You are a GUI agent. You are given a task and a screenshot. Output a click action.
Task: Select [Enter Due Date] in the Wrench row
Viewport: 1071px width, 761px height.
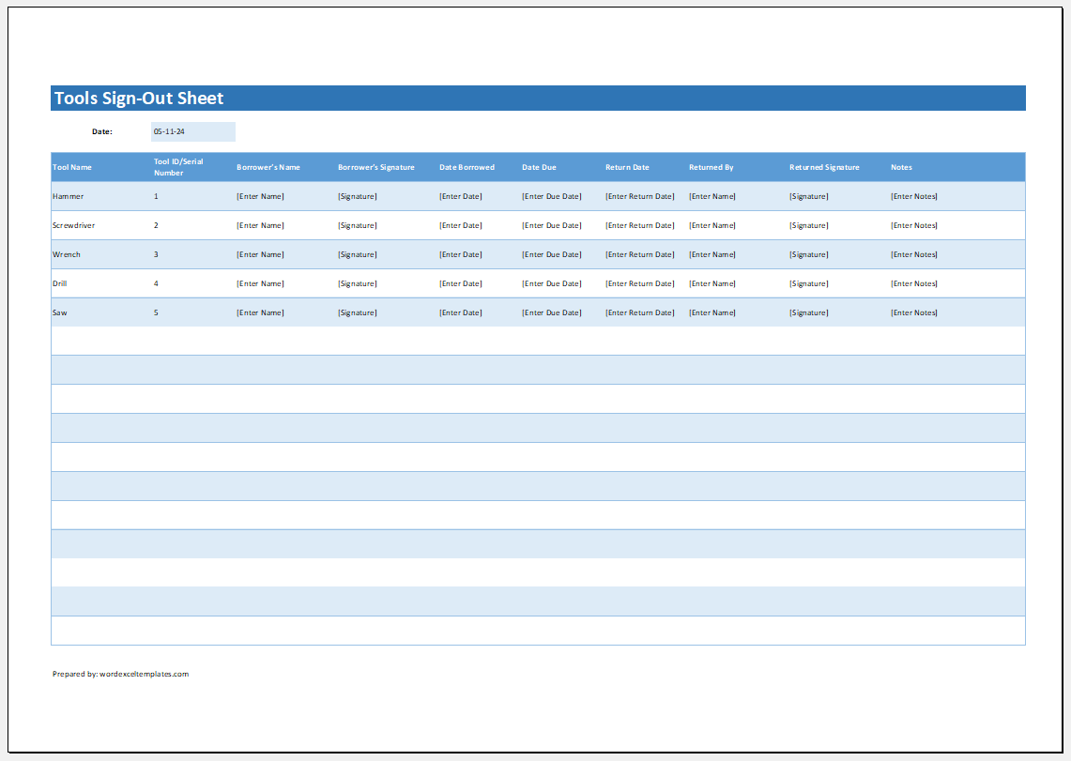[x=552, y=254]
